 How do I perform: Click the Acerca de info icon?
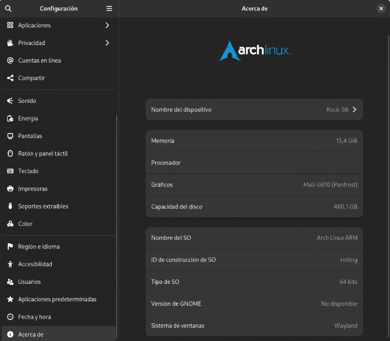click(10, 334)
